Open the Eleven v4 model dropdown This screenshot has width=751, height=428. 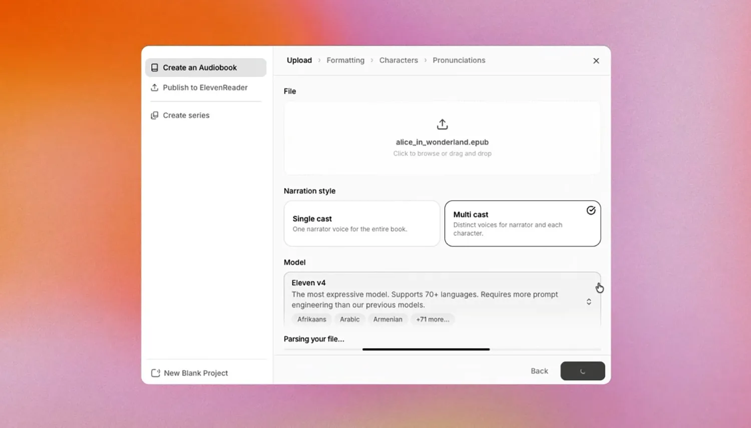pos(442,299)
